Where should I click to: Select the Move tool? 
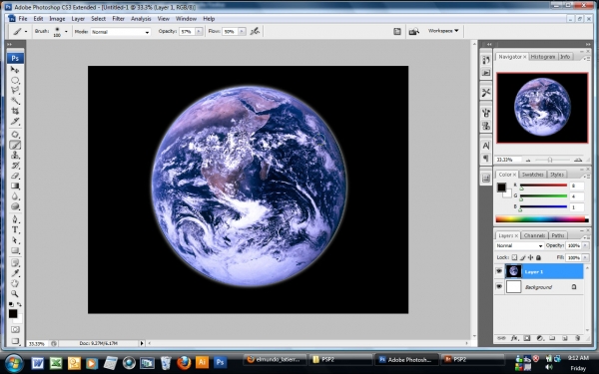15,70
